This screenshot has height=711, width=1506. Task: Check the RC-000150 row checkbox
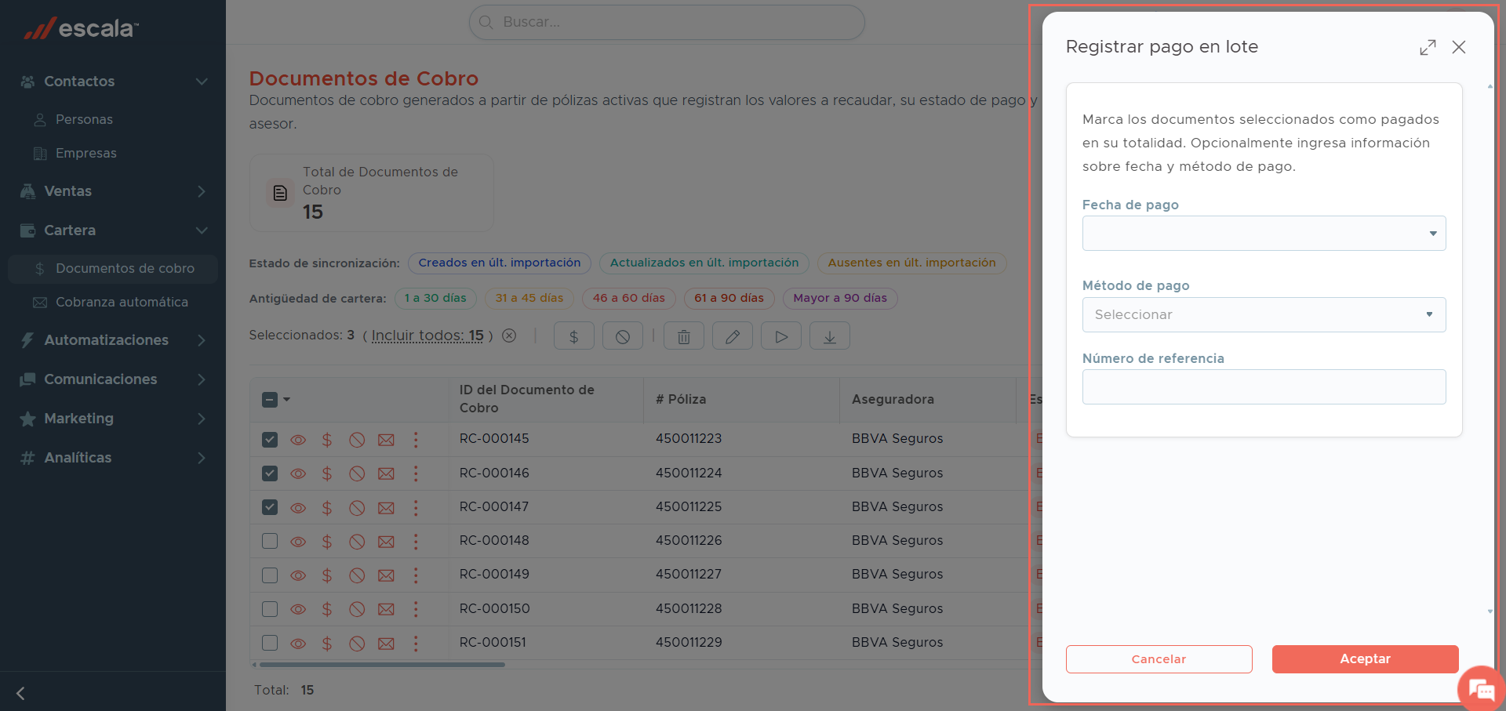pyautogui.click(x=270, y=609)
